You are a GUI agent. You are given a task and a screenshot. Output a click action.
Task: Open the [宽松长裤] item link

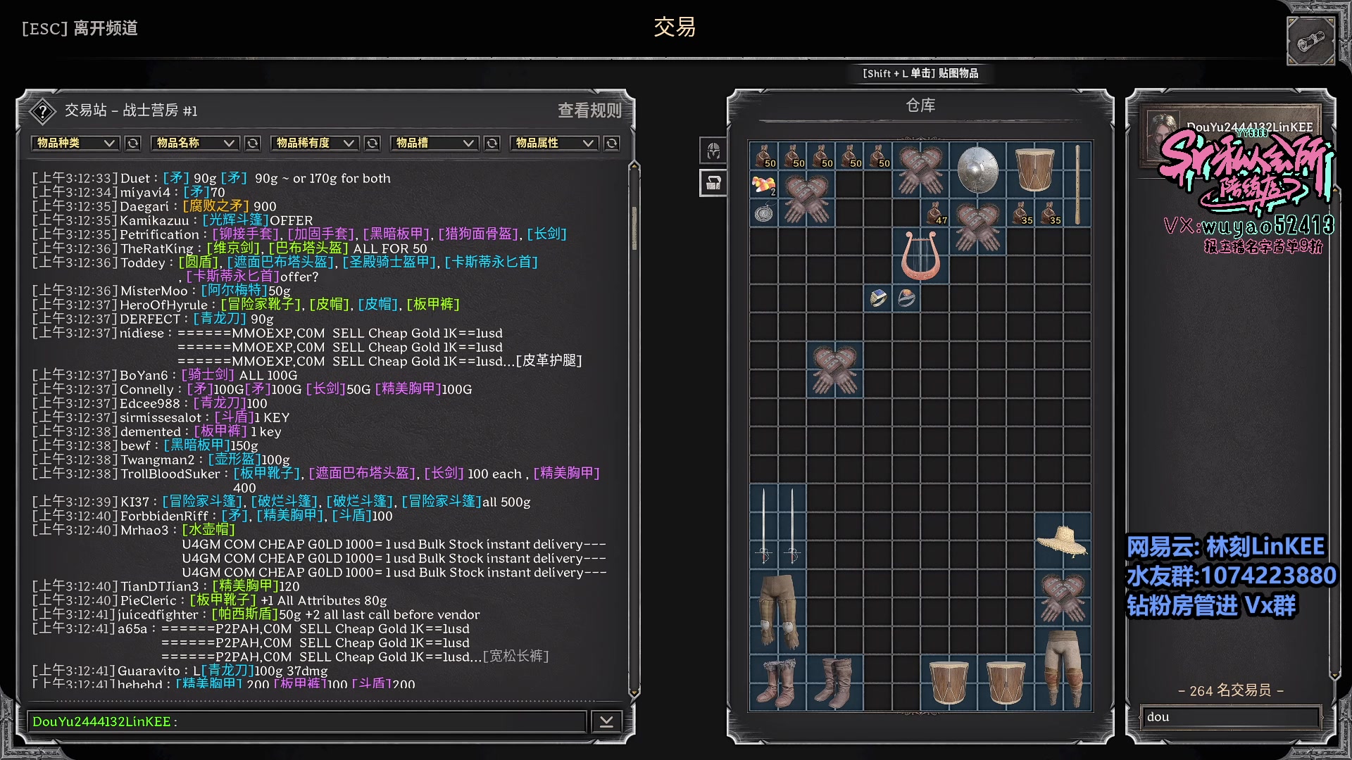[x=516, y=657]
